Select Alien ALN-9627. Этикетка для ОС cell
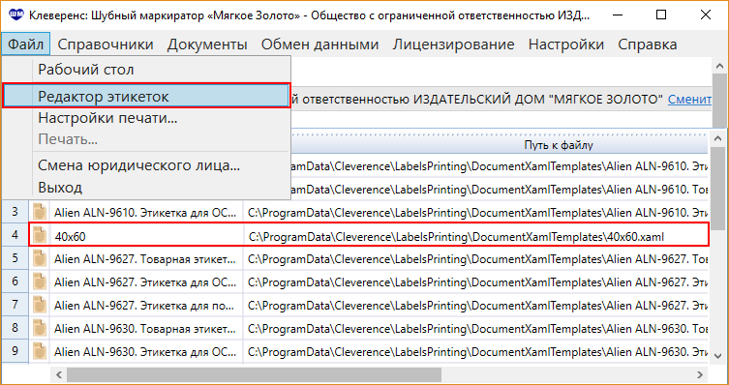The image size is (729, 385). click(x=146, y=281)
